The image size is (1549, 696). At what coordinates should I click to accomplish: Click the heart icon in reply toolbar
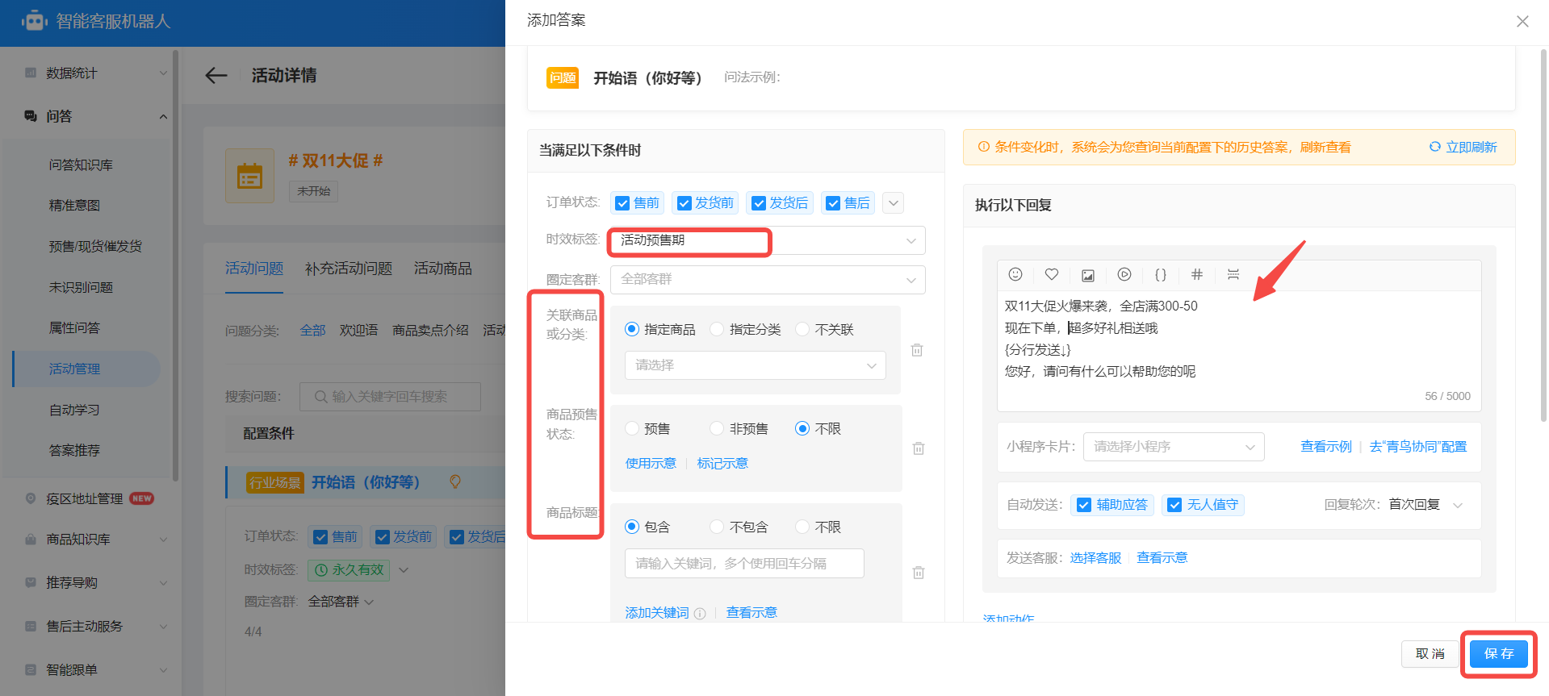pyautogui.click(x=1052, y=274)
